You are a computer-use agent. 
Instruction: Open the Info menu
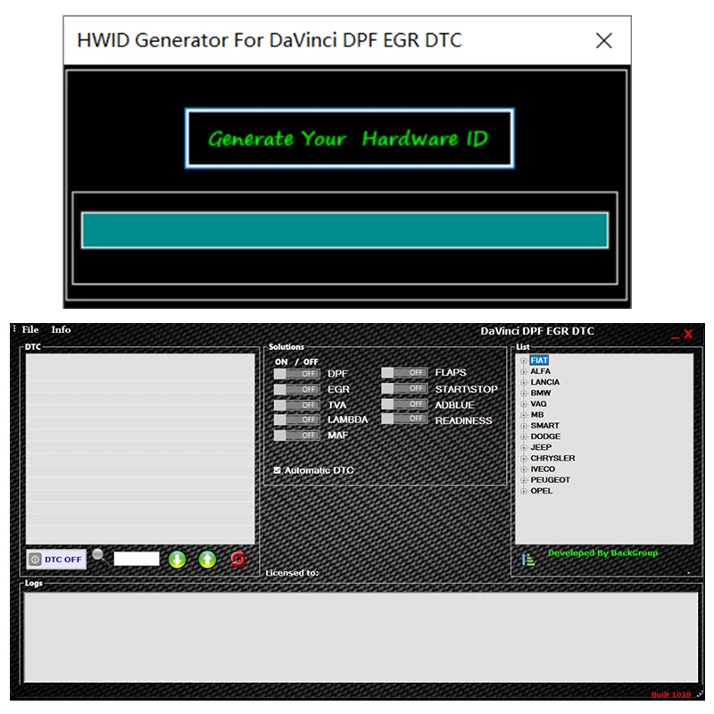point(61,329)
